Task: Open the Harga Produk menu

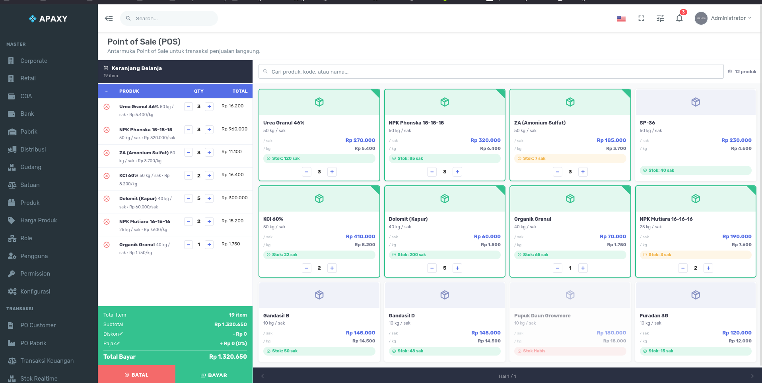Action: pyautogui.click(x=39, y=220)
